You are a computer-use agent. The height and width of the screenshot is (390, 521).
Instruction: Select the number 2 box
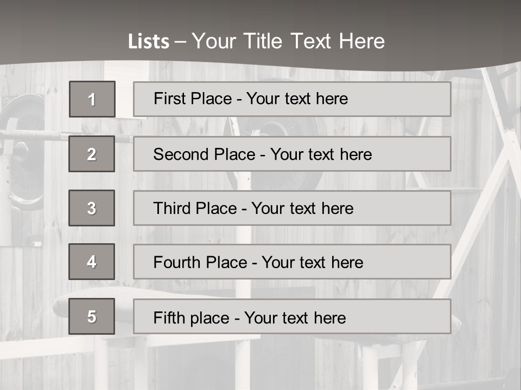coord(92,154)
